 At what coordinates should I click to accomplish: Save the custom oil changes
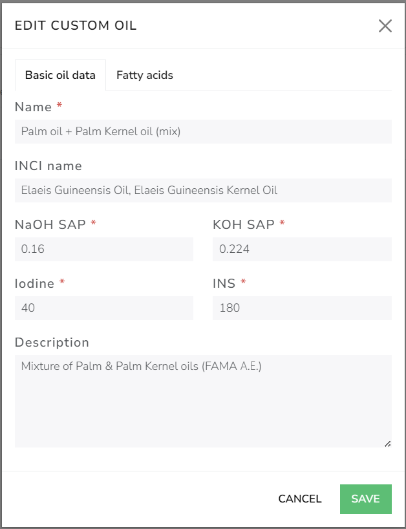[x=365, y=499]
